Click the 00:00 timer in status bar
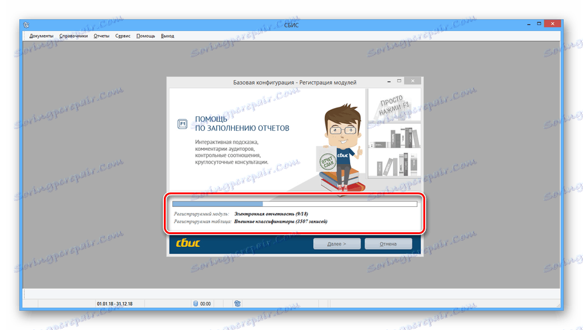Image resolution: width=583 pixels, height=330 pixels. pos(205,303)
